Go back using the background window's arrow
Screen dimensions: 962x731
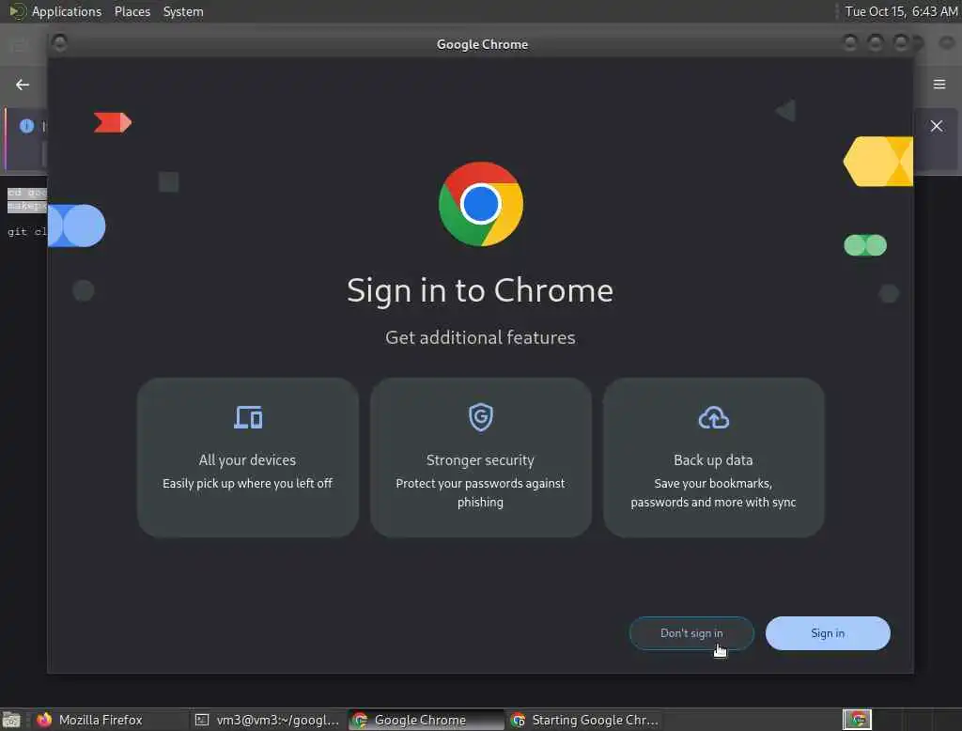coord(23,84)
